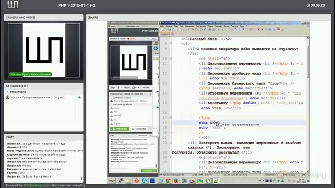The height and width of the screenshot is (188, 335).
Task: Open the Правка menu in Notepad++
Action: [169, 26]
